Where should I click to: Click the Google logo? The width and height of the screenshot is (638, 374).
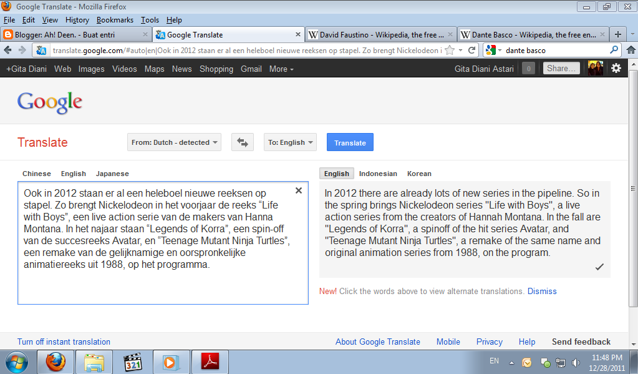click(x=49, y=101)
